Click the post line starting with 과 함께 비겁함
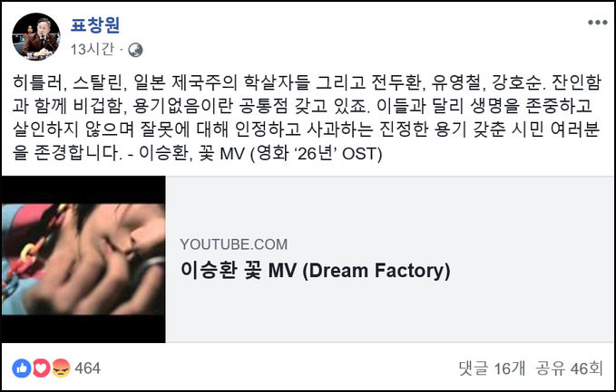 pyautogui.click(x=302, y=106)
